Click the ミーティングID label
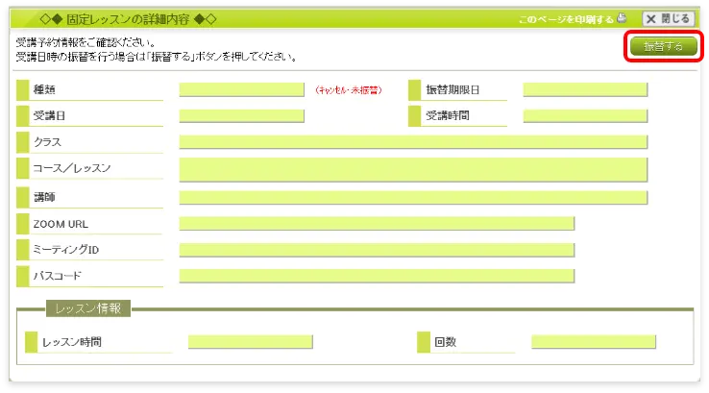Screen dimensions: 709x393 pyautogui.click(x=66, y=250)
